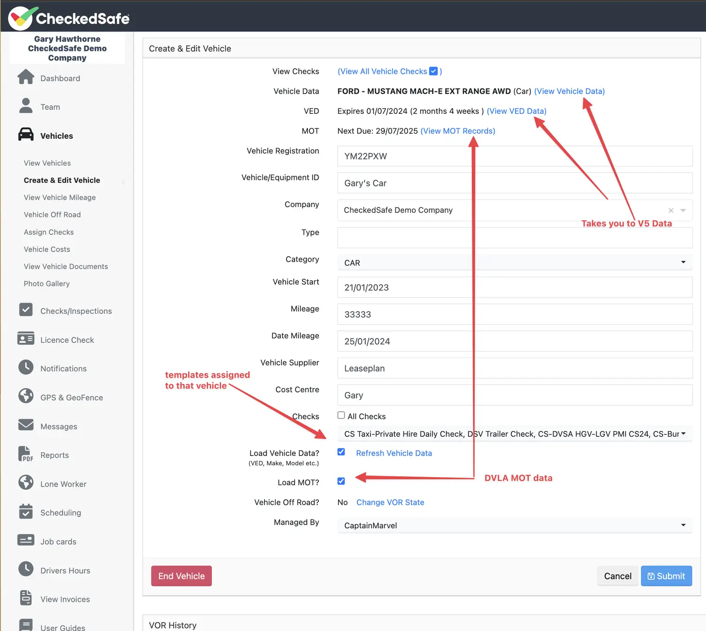This screenshot has width=706, height=631.
Task: Open the View Vehicle Data link
Action: coord(569,91)
